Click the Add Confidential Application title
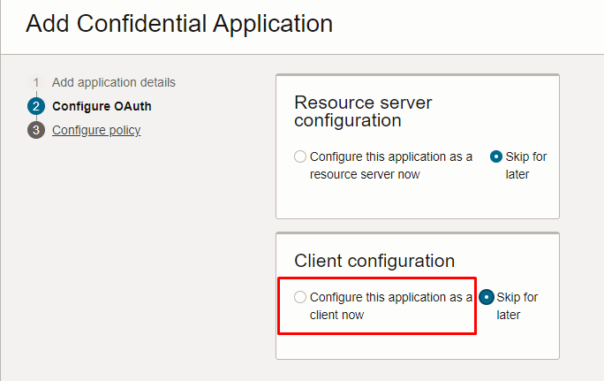This screenshot has height=381, width=604. coord(179,24)
